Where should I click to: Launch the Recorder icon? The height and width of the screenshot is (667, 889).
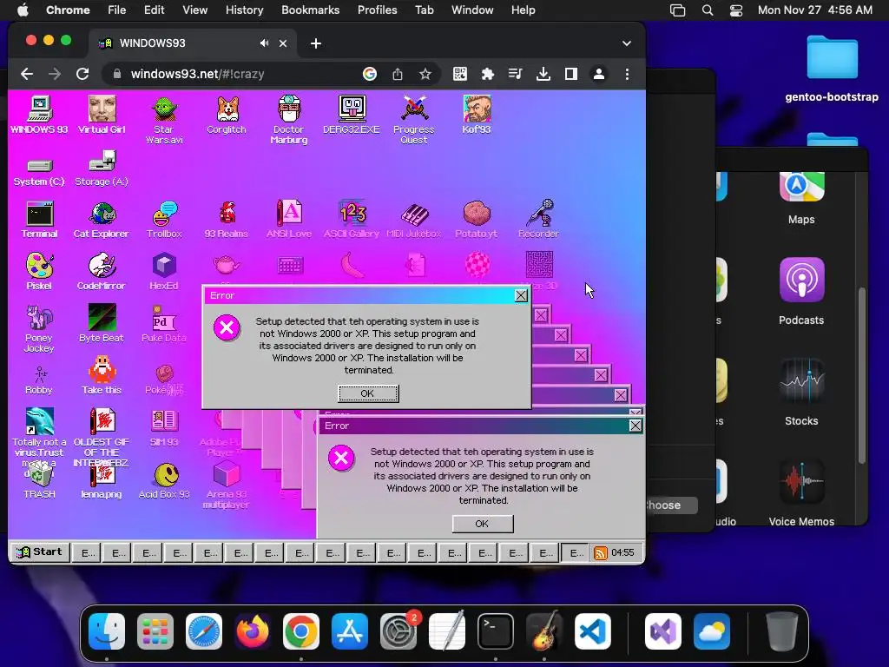pos(538,220)
